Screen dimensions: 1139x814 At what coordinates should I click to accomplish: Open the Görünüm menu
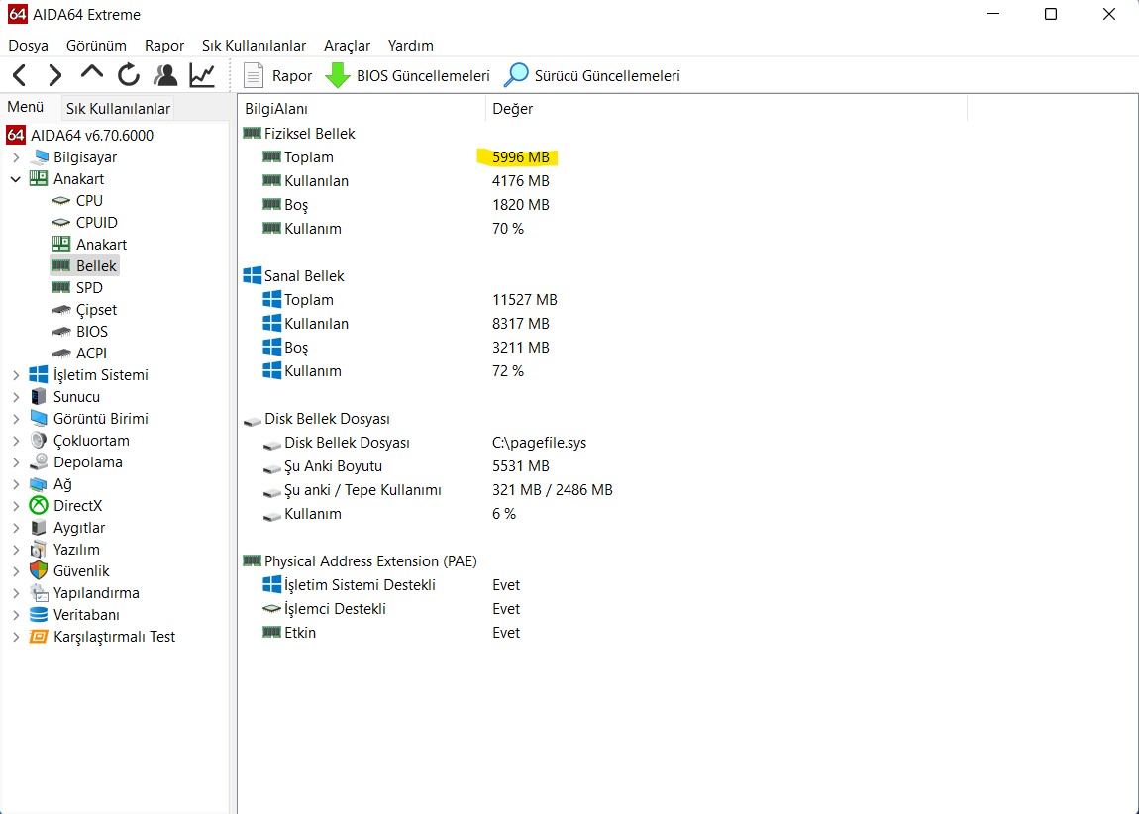[x=97, y=45]
